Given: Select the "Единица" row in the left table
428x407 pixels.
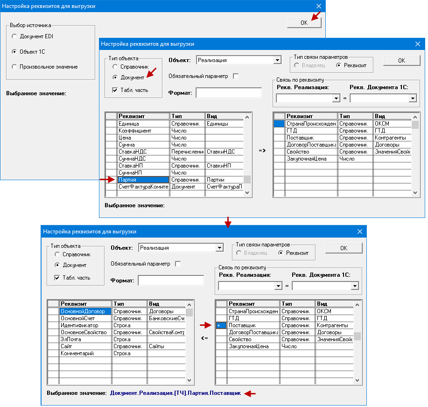Looking at the screenshot, I should pos(174,124).
